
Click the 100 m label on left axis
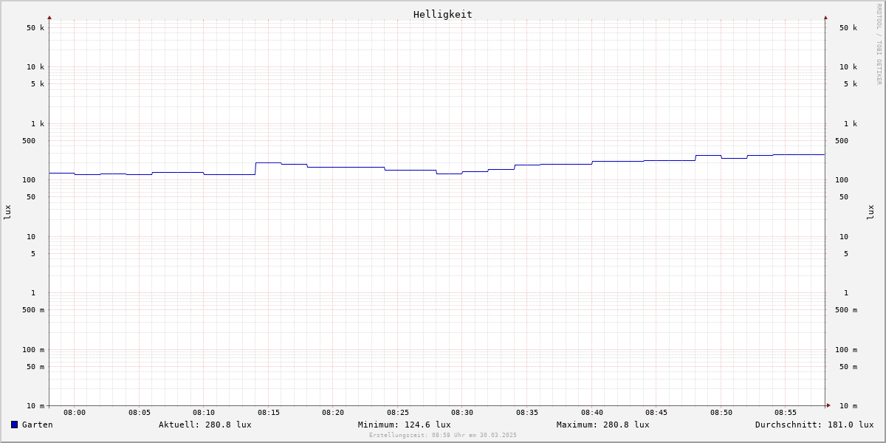coord(33,350)
